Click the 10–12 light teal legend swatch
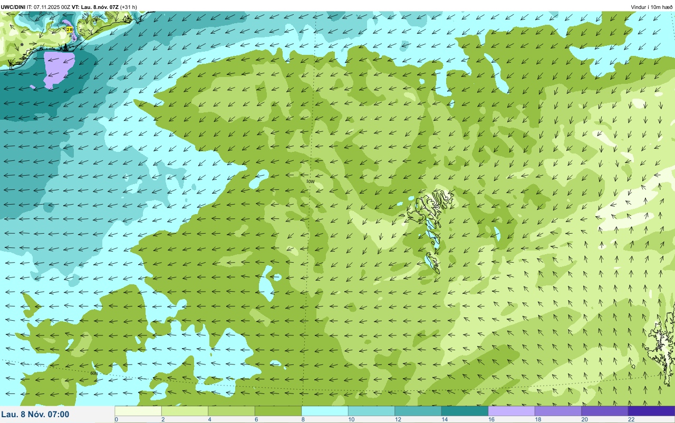The height and width of the screenshot is (423, 675). tap(371, 411)
